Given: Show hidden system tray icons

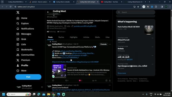Looking at the screenshot, I should 143,94.
